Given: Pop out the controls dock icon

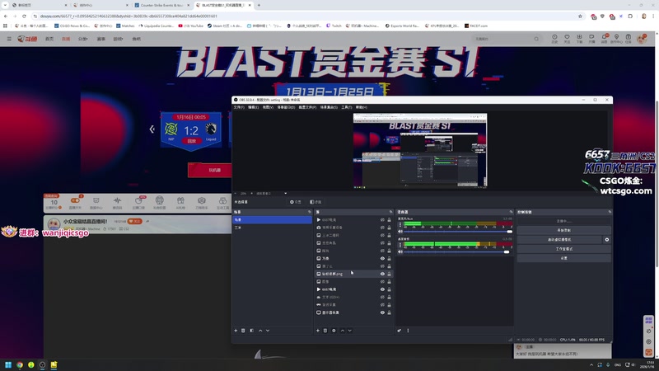Looking at the screenshot, I should (609, 212).
